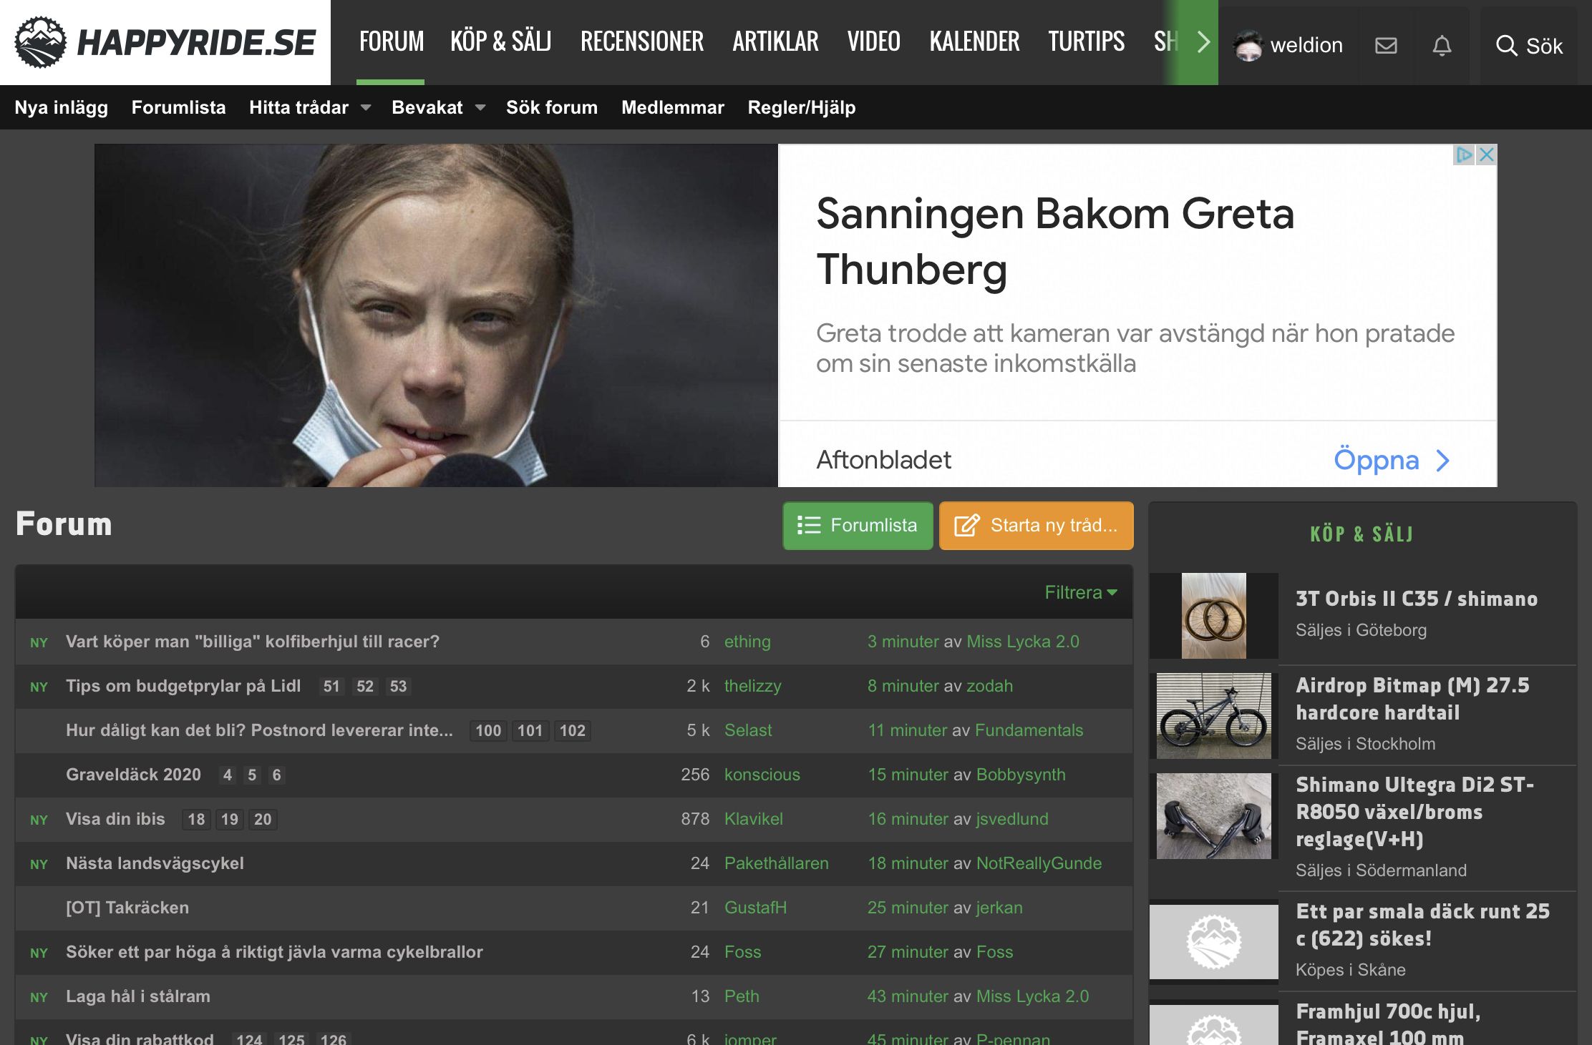Click the green Forumlista button

click(858, 526)
